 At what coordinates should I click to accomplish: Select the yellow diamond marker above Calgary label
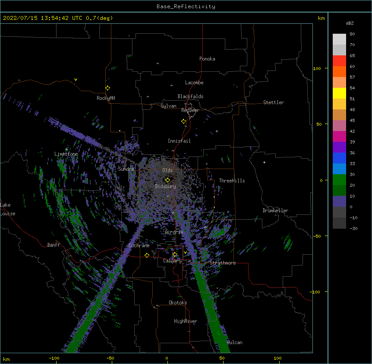point(175,255)
